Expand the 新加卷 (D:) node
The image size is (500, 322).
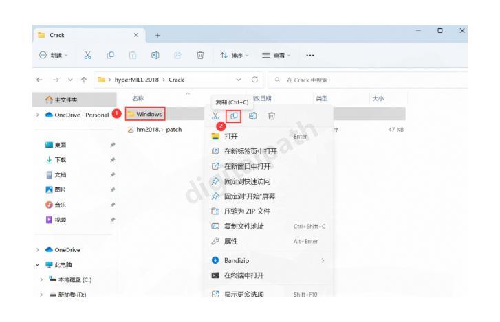[x=41, y=295]
